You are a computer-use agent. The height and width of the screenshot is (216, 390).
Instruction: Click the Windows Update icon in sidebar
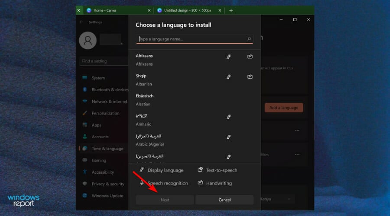point(85,195)
